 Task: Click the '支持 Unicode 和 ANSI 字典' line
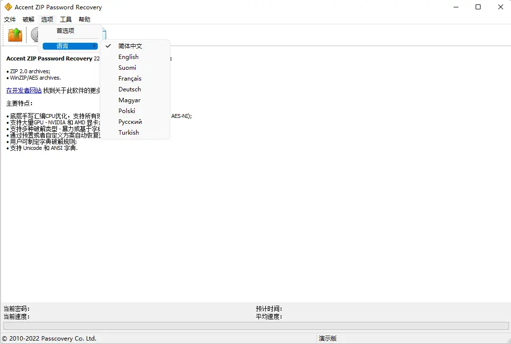(x=44, y=148)
